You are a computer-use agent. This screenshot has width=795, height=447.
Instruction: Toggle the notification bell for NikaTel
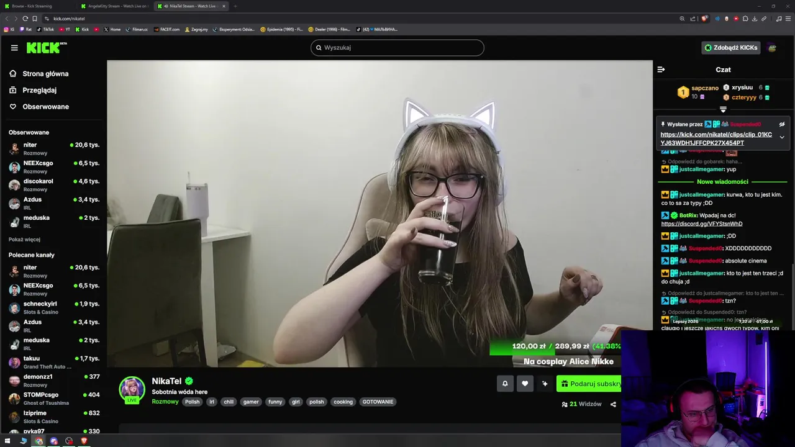(505, 384)
